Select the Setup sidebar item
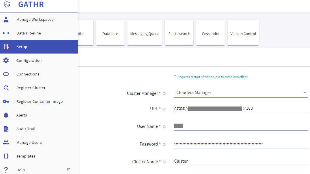Viewport: 310px width, 174px height. click(39, 47)
